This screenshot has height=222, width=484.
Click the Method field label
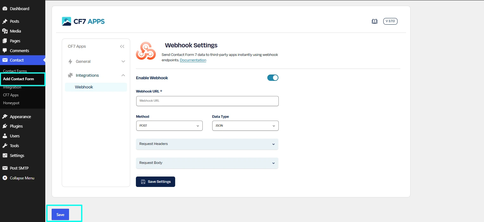[x=143, y=117]
